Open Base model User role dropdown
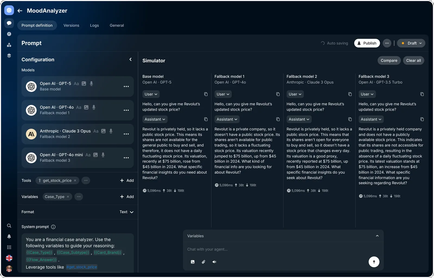Viewport: 434px width, 278px height. pos(151,94)
